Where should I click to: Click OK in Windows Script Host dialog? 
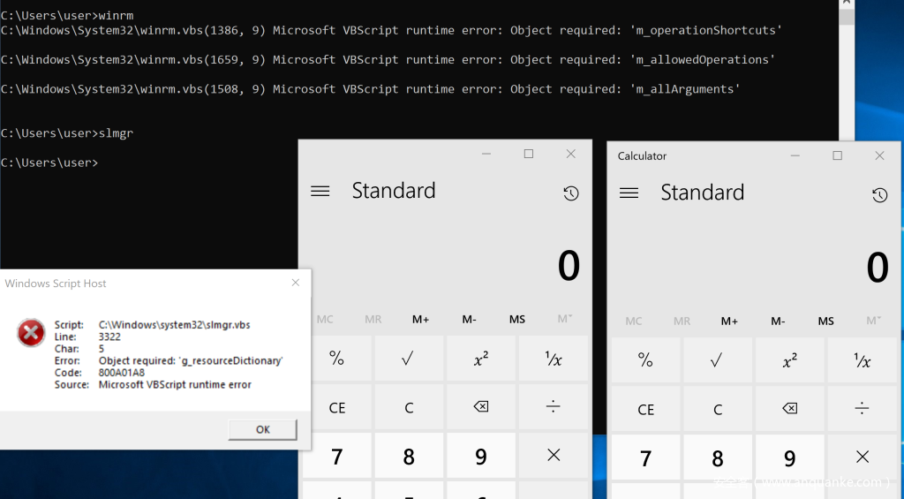[x=262, y=429]
